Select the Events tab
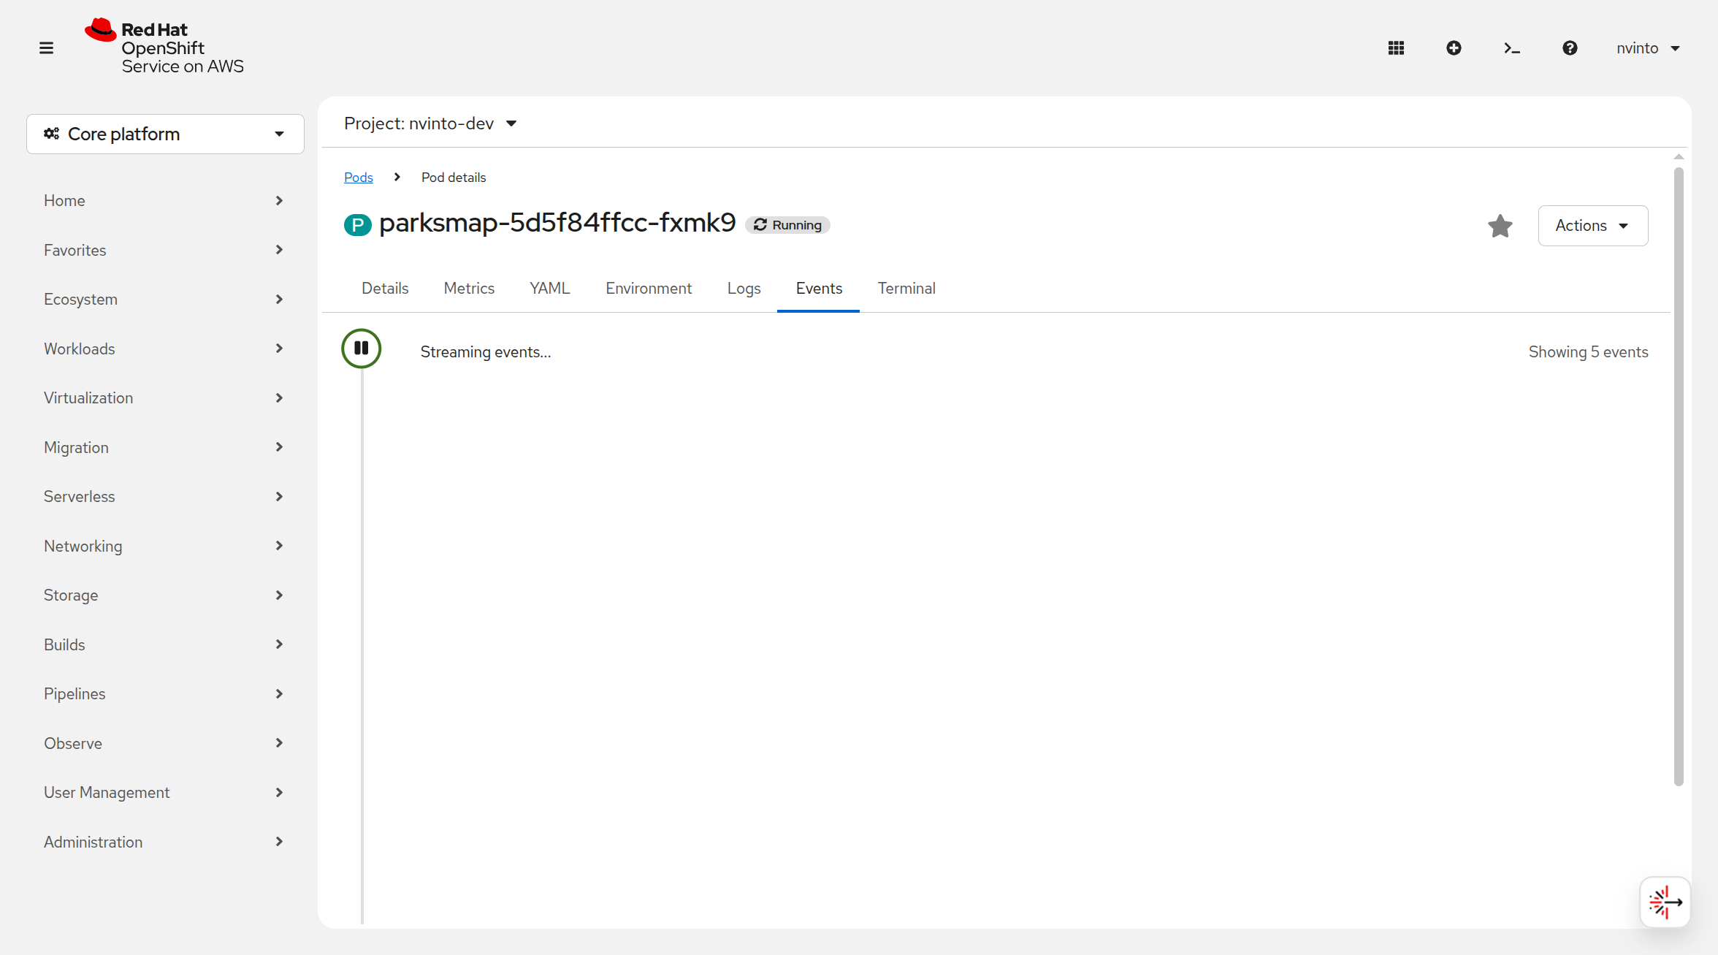Viewport: 1718px width, 955px height. point(819,289)
